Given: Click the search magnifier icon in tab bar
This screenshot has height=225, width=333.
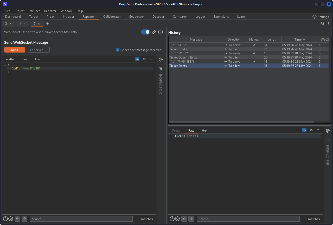Looking at the screenshot, I should (x=323, y=24).
